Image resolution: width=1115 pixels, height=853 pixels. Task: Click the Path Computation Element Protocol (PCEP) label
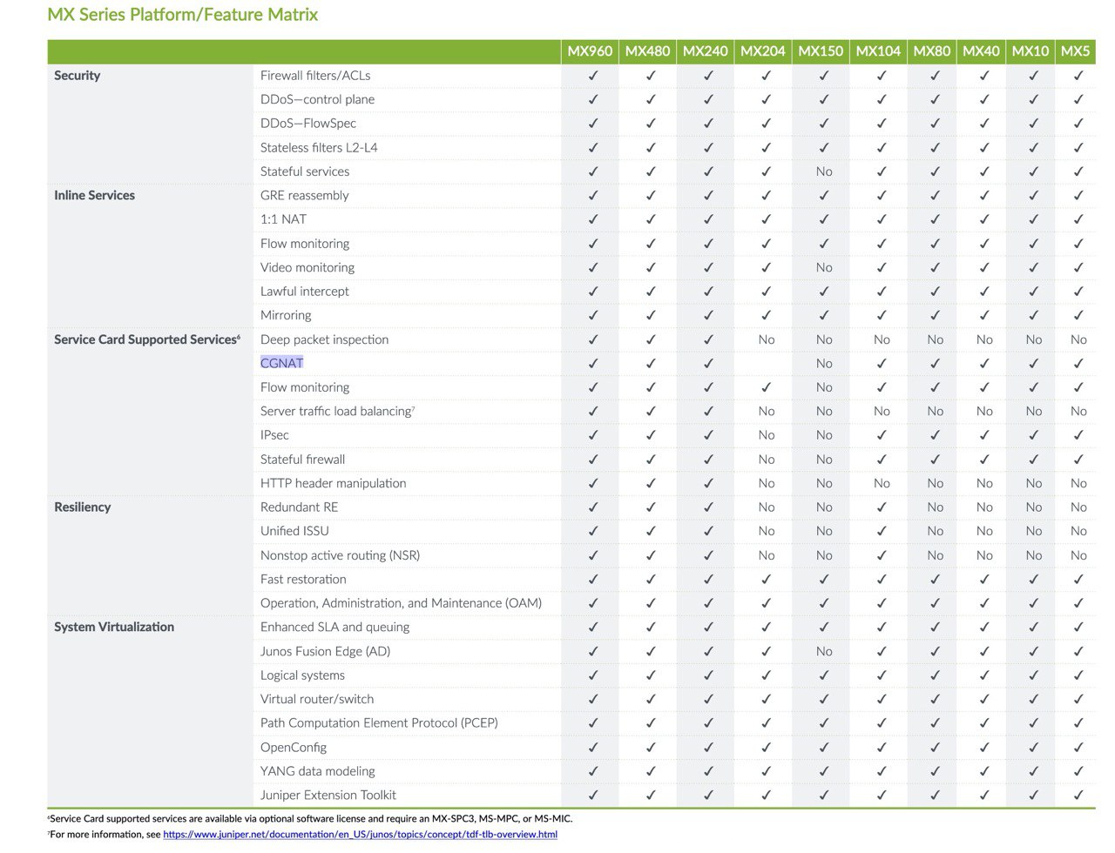coord(379,722)
